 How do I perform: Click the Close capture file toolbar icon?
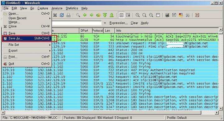(x=55, y=15)
